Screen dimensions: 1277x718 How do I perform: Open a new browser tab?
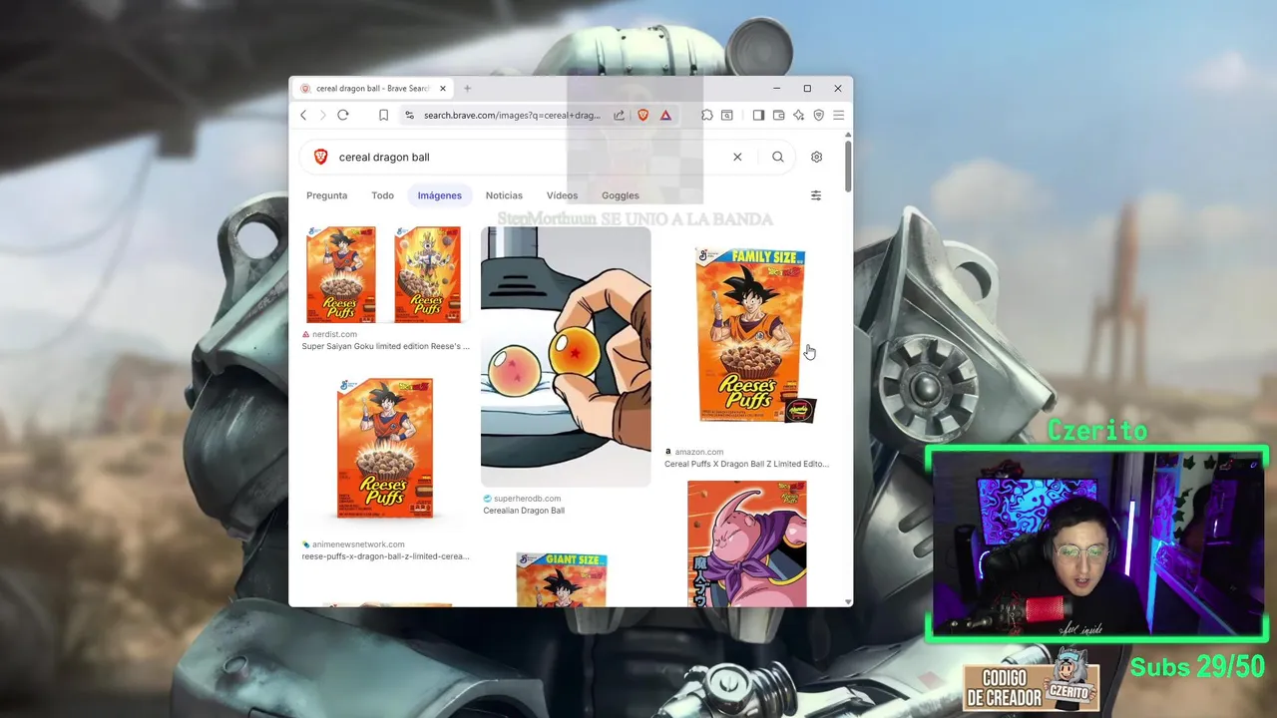[x=467, y=88]
